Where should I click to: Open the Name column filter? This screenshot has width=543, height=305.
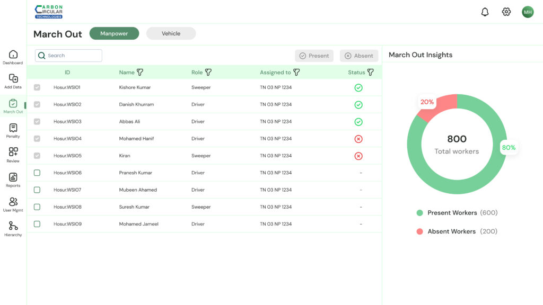pos(140,73)
